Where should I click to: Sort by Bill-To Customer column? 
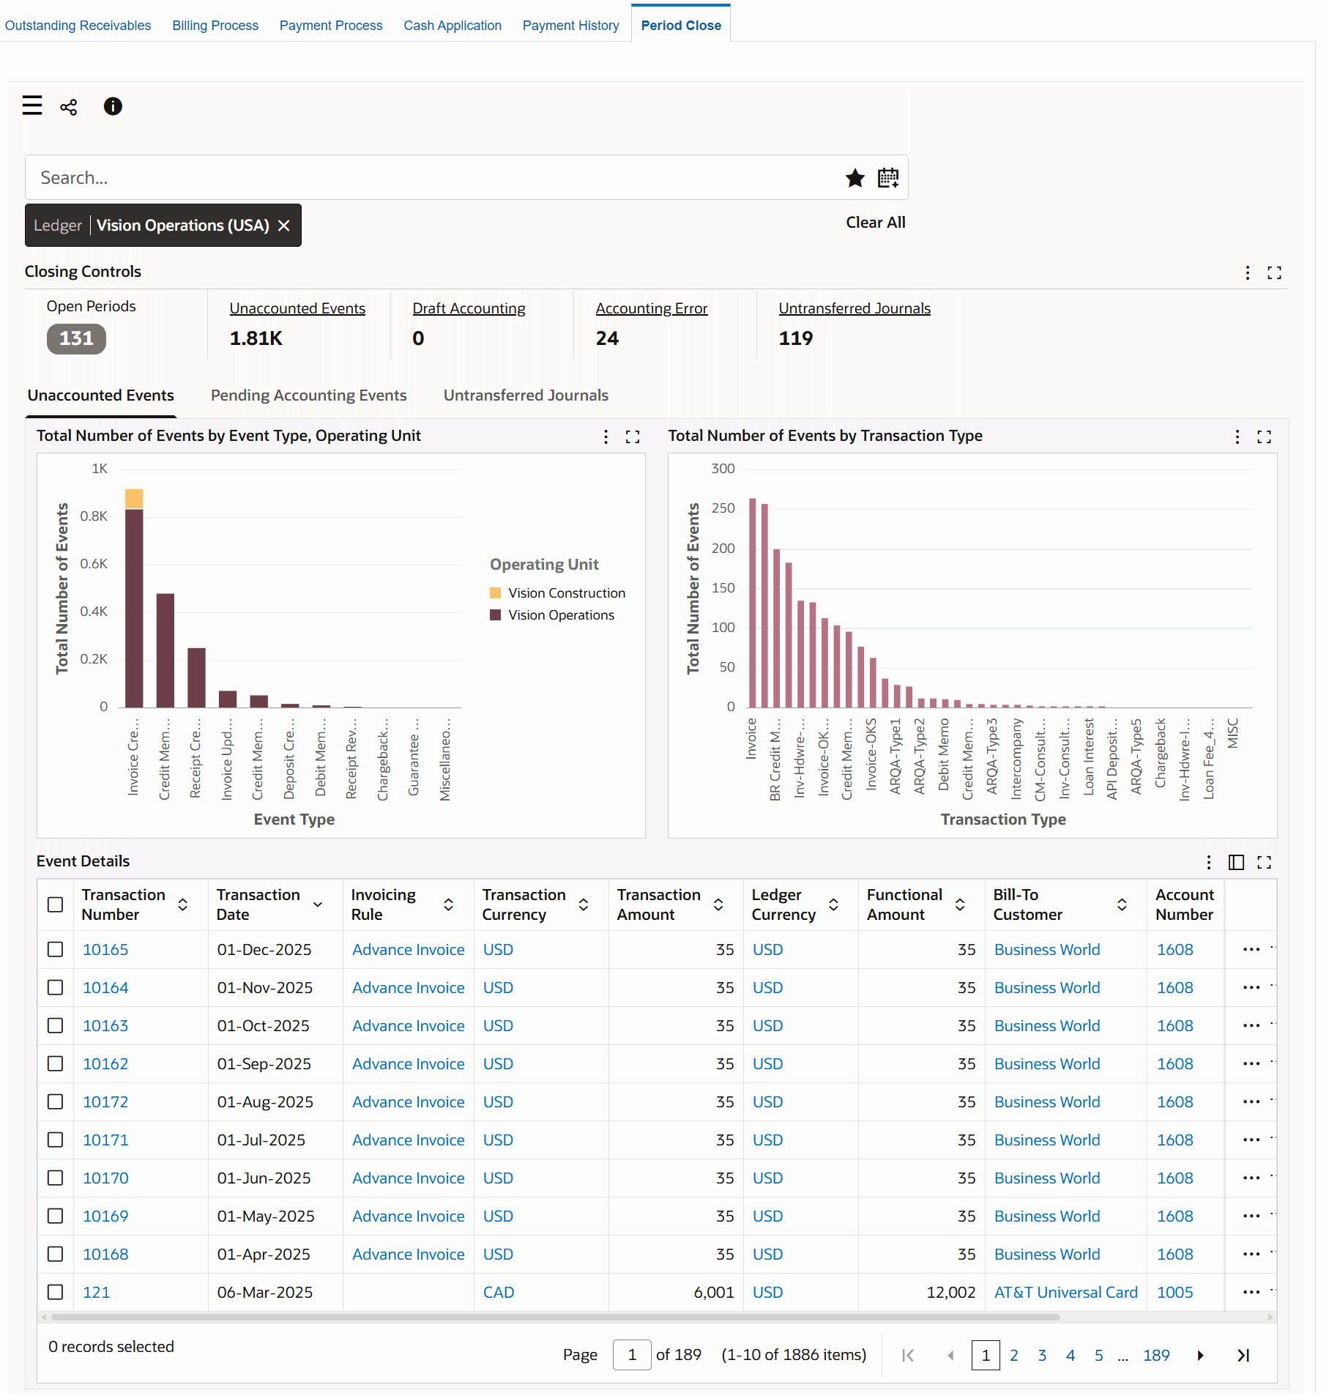(1122, 905)
